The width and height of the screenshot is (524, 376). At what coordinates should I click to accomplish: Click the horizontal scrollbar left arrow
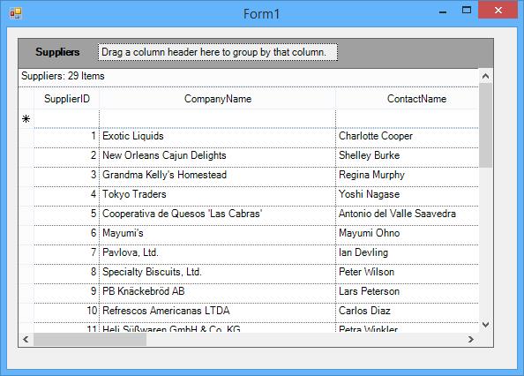[x=26, y=339]
